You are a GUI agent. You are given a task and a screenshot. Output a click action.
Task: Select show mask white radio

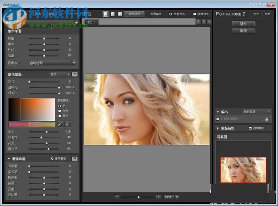pos(60,111)
